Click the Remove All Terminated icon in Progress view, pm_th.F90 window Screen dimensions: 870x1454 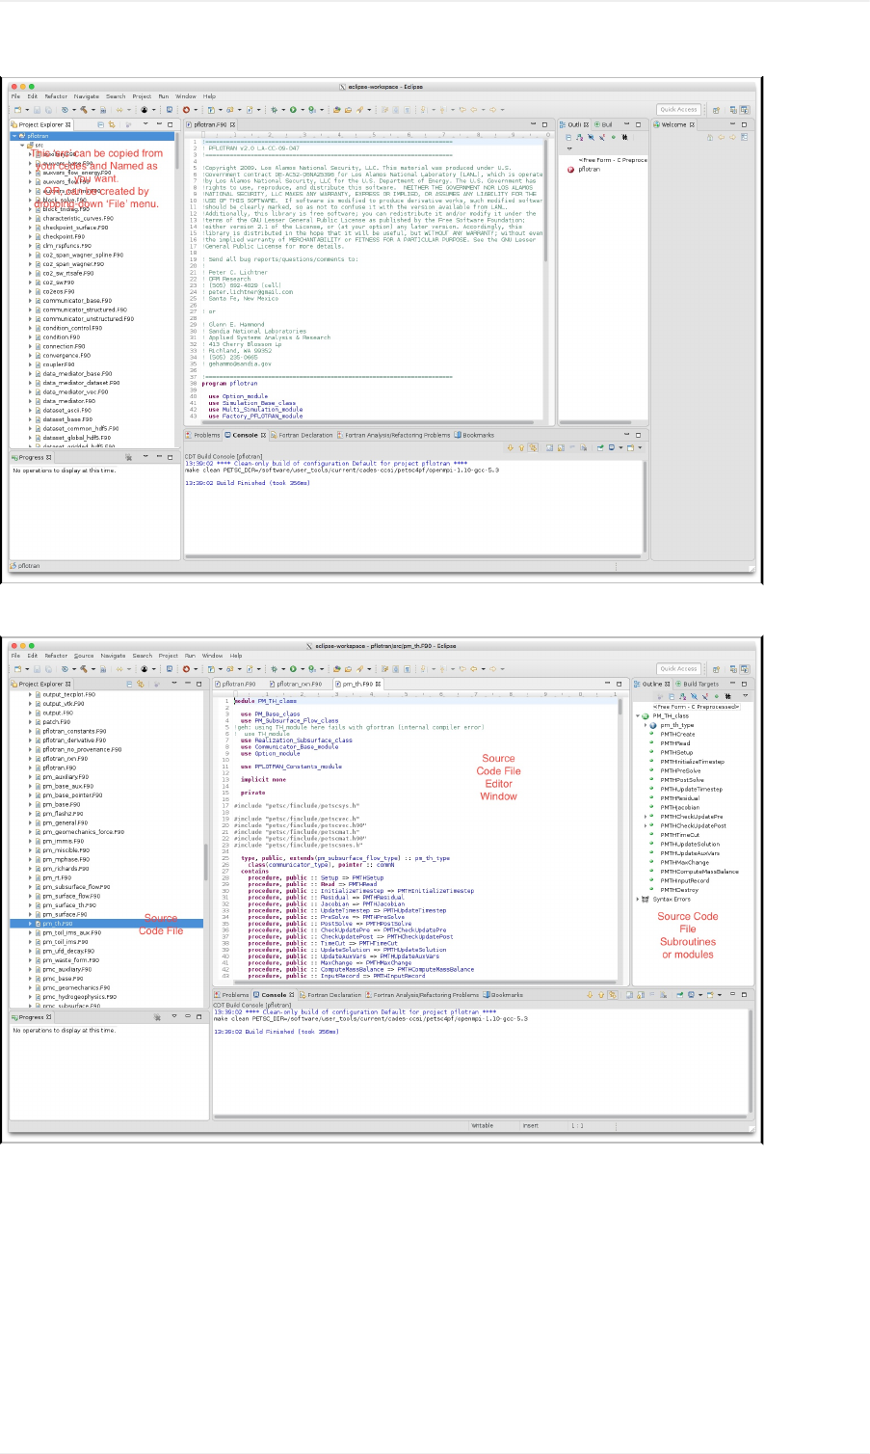point(157,1017)
